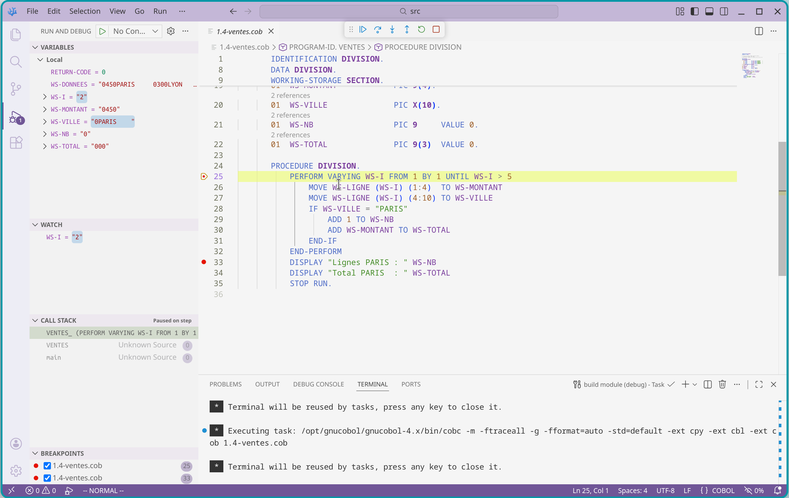The image size is (789, 498).
Task: Open the Selection menu
Action: [x=85, y=11]
